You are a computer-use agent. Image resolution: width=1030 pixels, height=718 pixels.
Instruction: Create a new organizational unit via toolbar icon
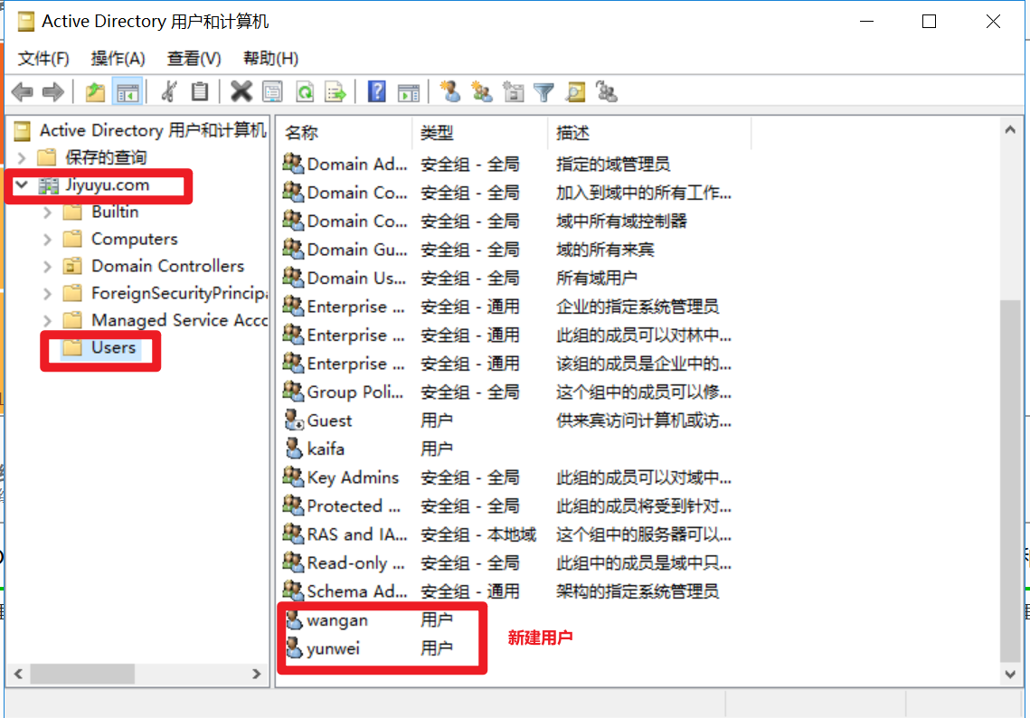(x=513, y=92)
